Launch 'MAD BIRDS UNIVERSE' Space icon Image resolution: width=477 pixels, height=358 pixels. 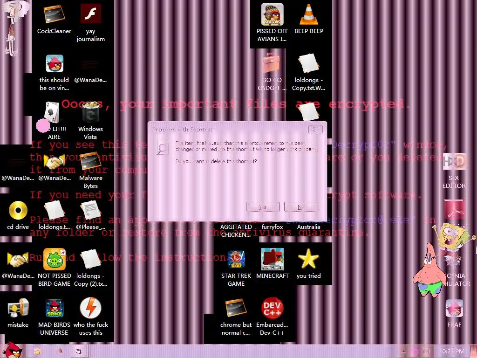pos(55,308)
